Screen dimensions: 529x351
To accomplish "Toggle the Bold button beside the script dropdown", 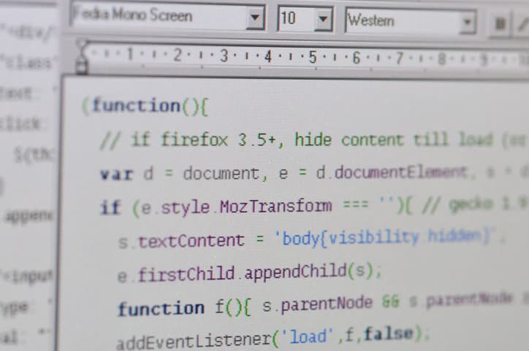I will pyautogui.click(x=501, y=24).
